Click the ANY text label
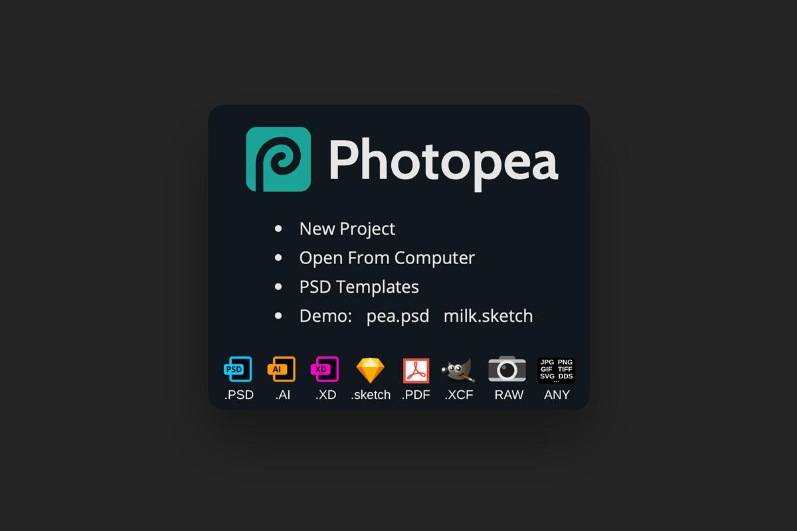This screenshot has width=797, height=531. (x=557, y=395)
